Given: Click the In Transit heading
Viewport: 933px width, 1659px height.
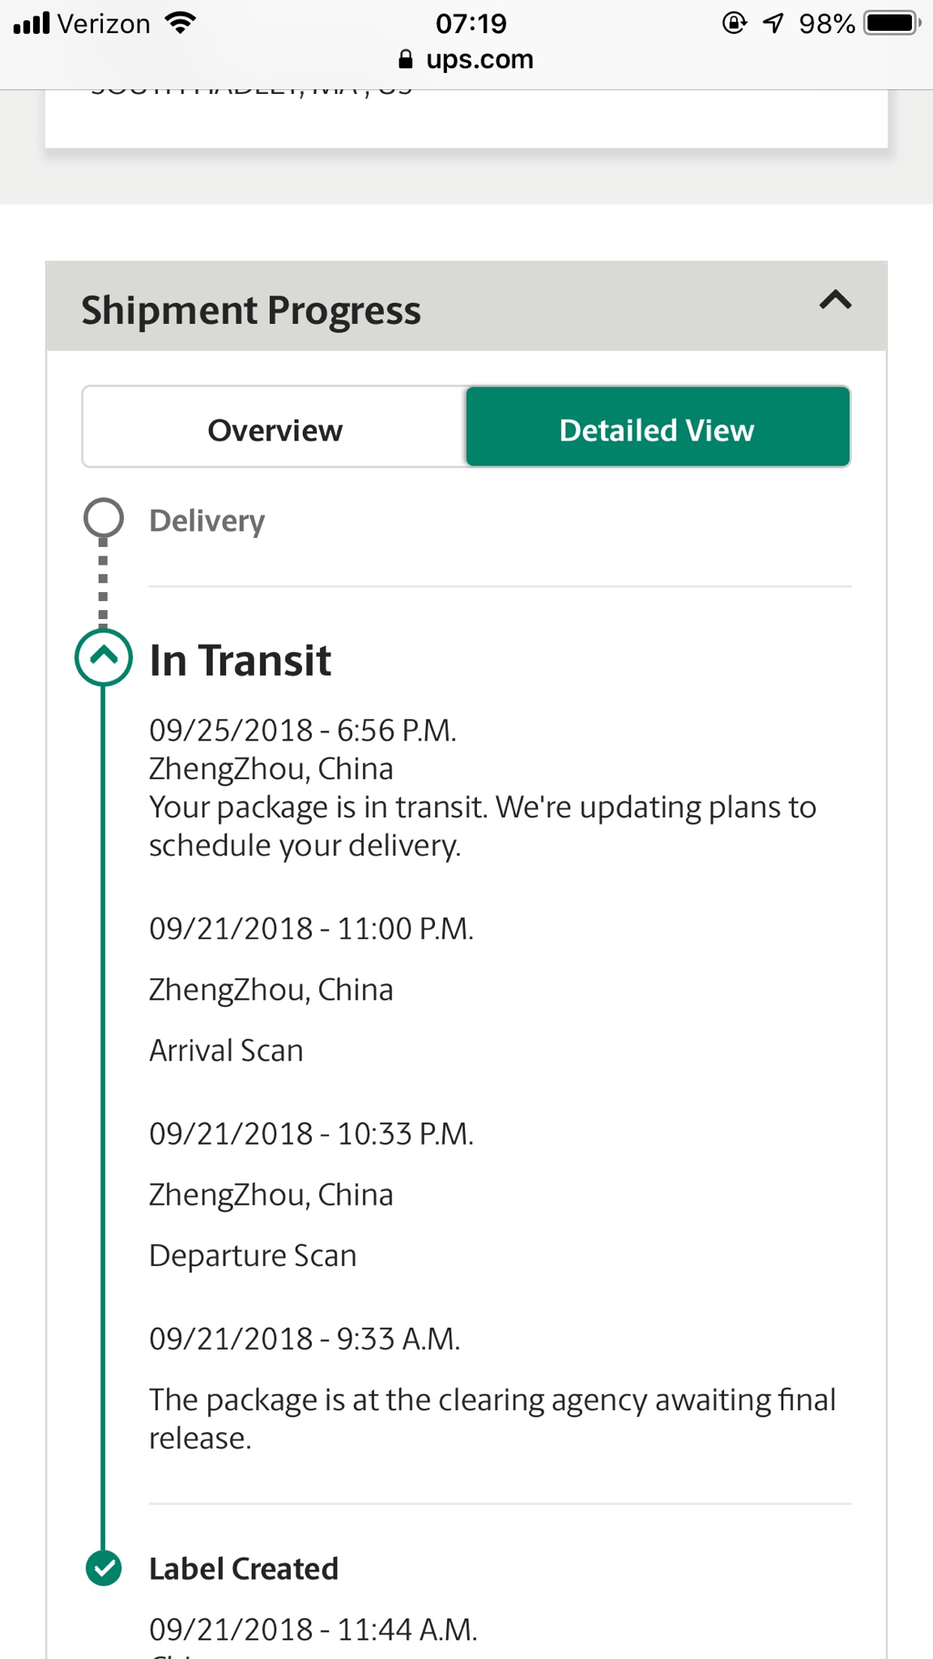Looking at the screenshot, I should tap(241, 659).
